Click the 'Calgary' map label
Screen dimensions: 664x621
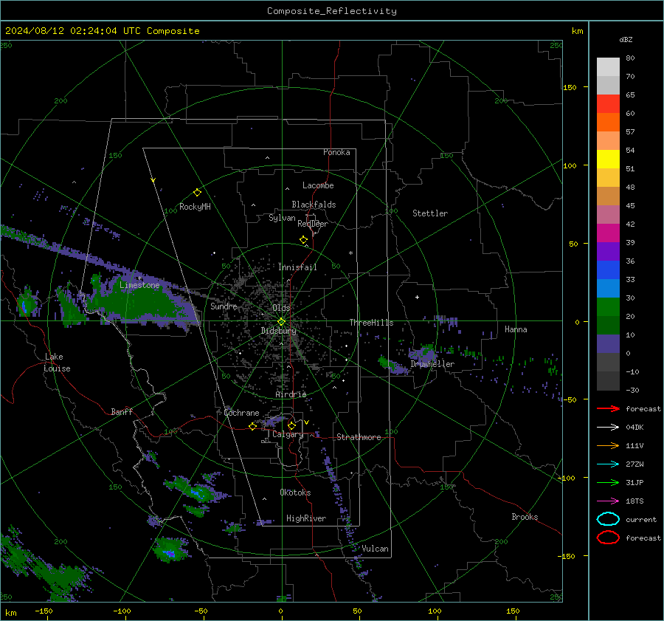[x=288, y=434]
